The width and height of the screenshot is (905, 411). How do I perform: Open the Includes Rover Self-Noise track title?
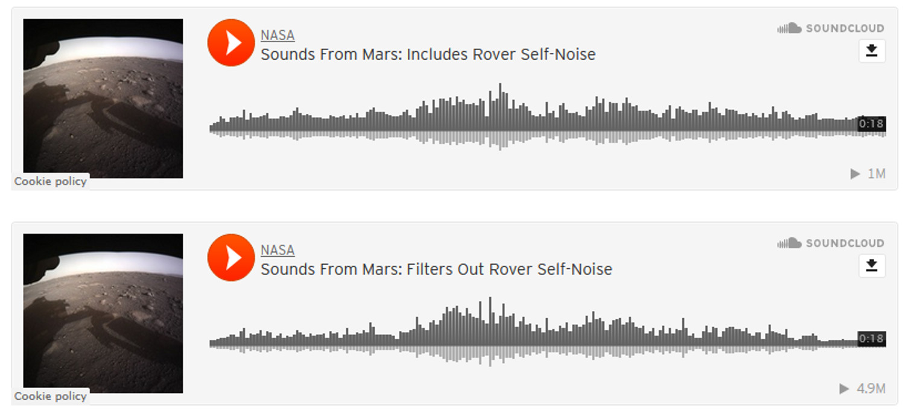(428, 55)
